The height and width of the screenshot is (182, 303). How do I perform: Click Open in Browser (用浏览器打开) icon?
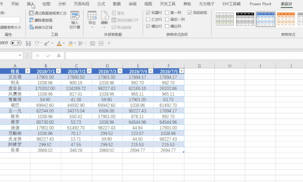click(114, 20)
